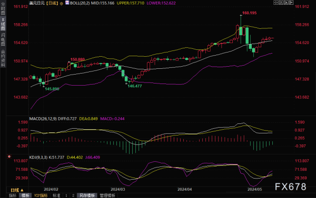Image resolution: width=316 pixels, height=198 pixels.
Task: Click the second toolbar icon beside the crosshair
Action: (x=281, y=3)
